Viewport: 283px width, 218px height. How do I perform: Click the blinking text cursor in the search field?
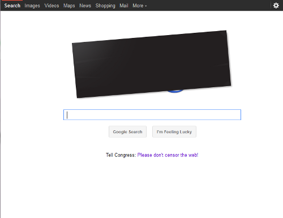tap(67, 115)
